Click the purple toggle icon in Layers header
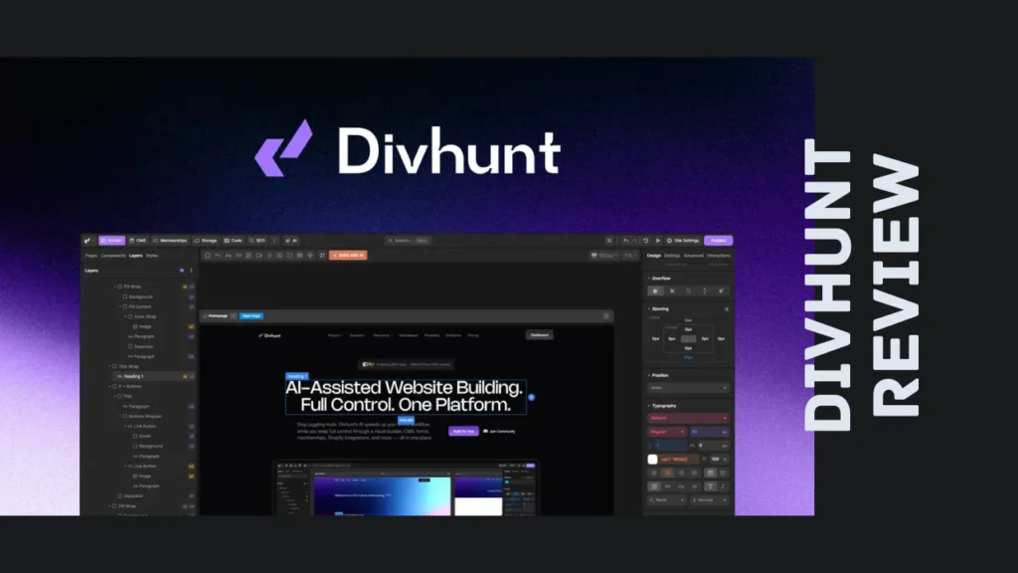The height and width of the screenshot is (573, 1018). coord(182,271)
